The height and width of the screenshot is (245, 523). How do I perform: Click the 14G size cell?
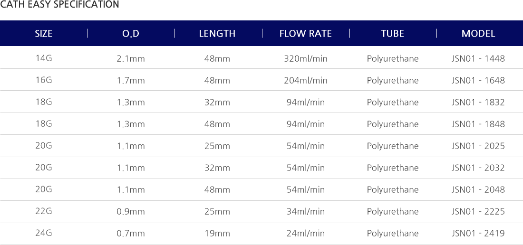point(44,58)
